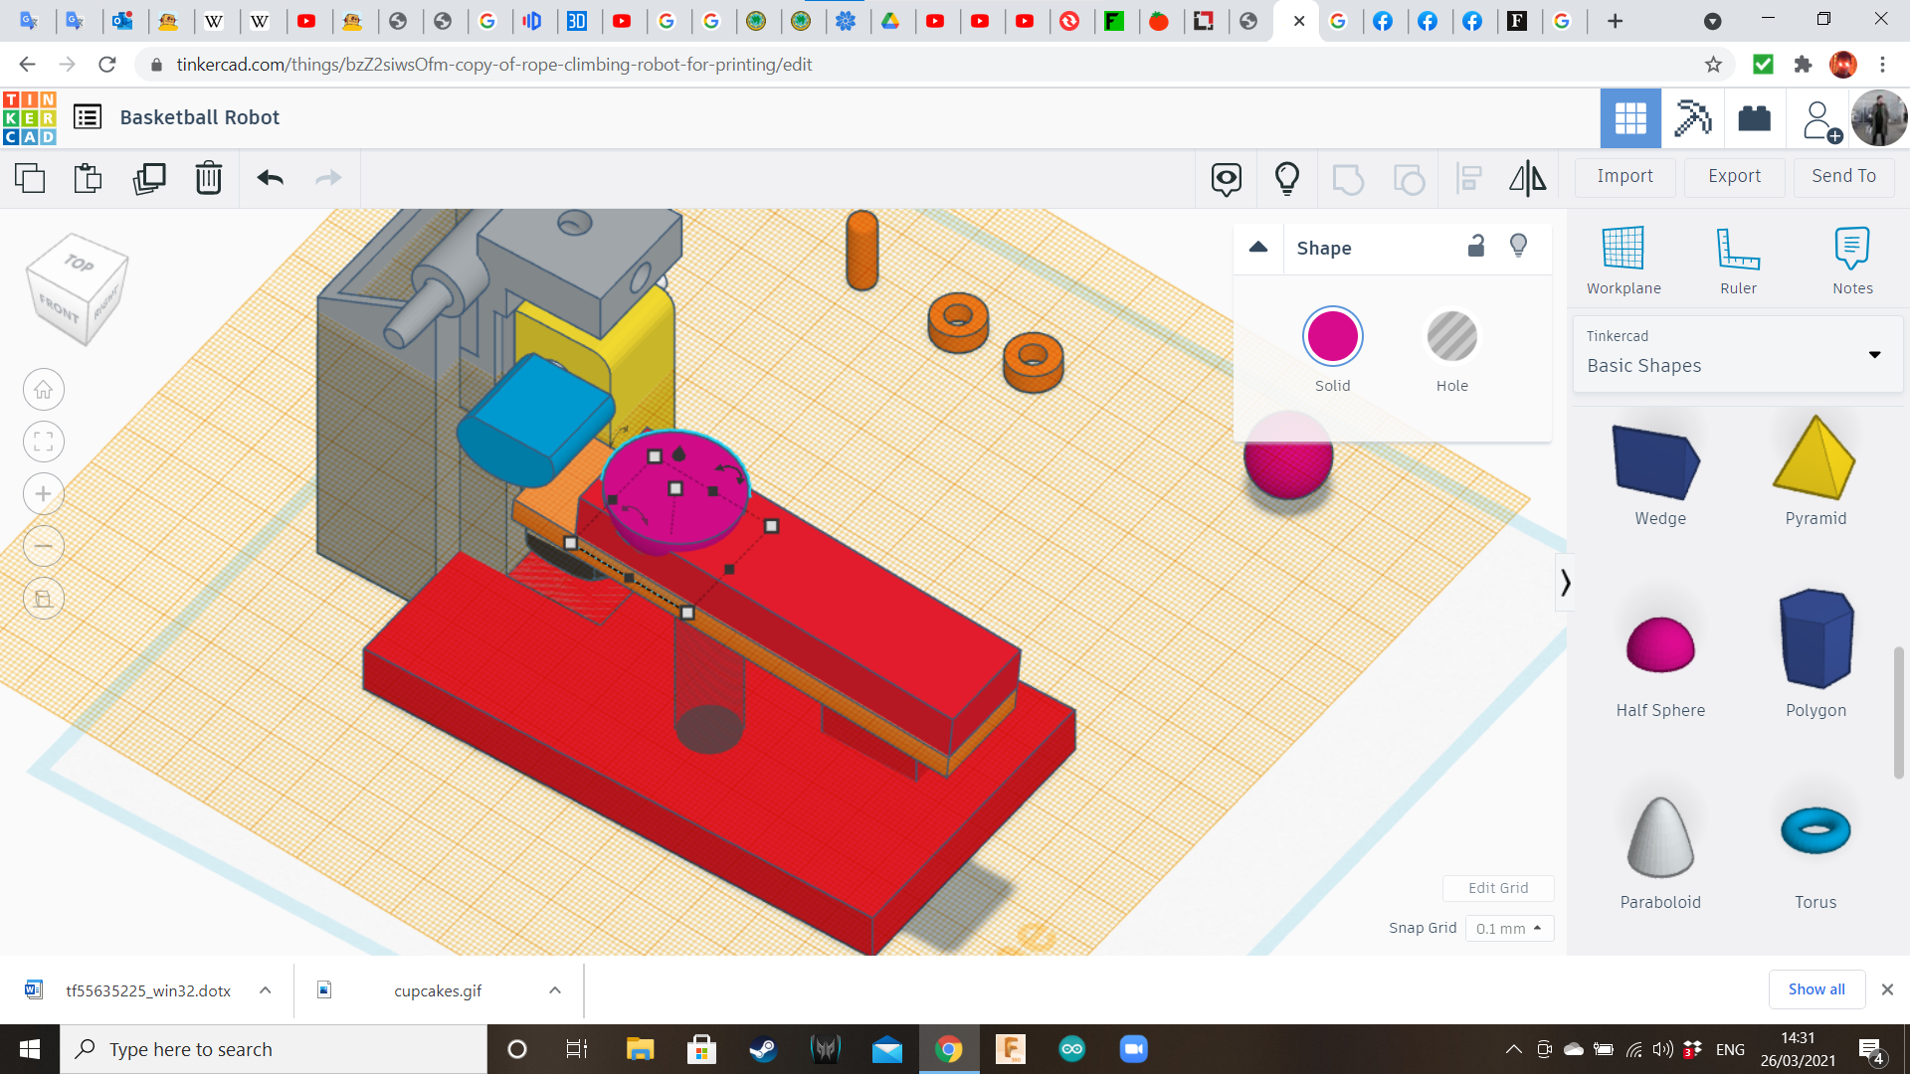Undo the last action
This screenshot has height=1074, width=1910.
click(x=269, y=179)
